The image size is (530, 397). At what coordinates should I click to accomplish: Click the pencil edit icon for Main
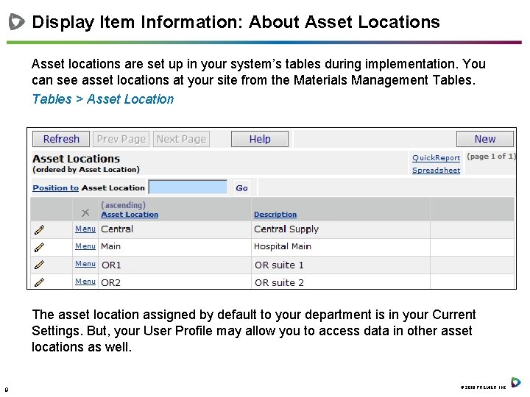click(x=39, y=247)
